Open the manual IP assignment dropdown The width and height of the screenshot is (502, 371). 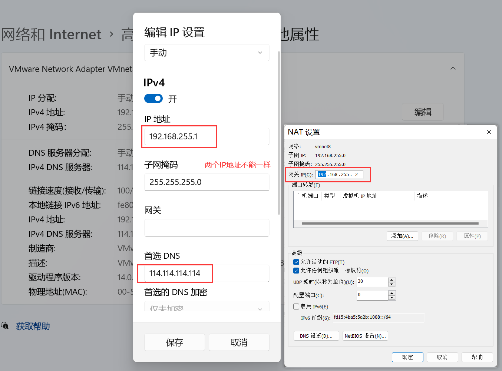(207, 53)
